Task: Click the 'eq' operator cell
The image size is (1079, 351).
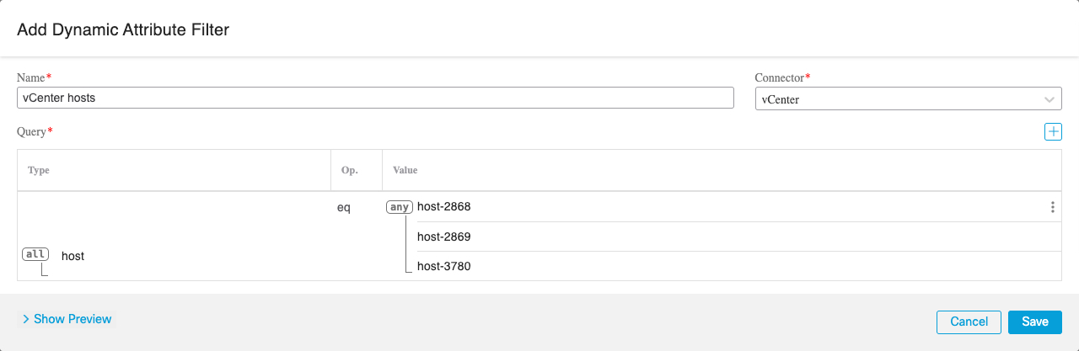Action: pyautogui.click(x=344, y=206)
